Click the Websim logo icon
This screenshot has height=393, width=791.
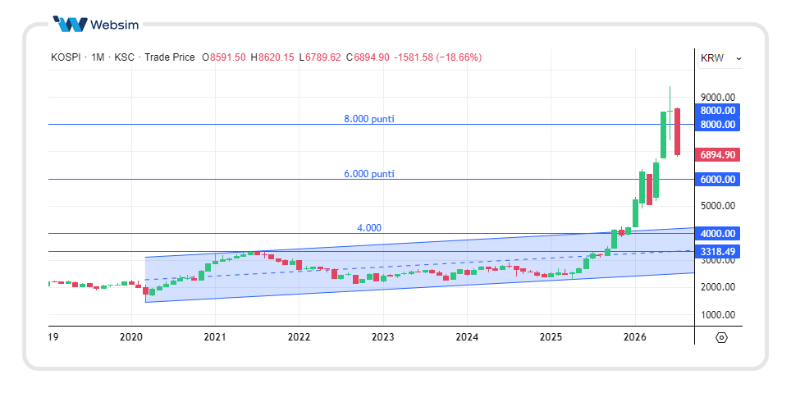point(70,25)
